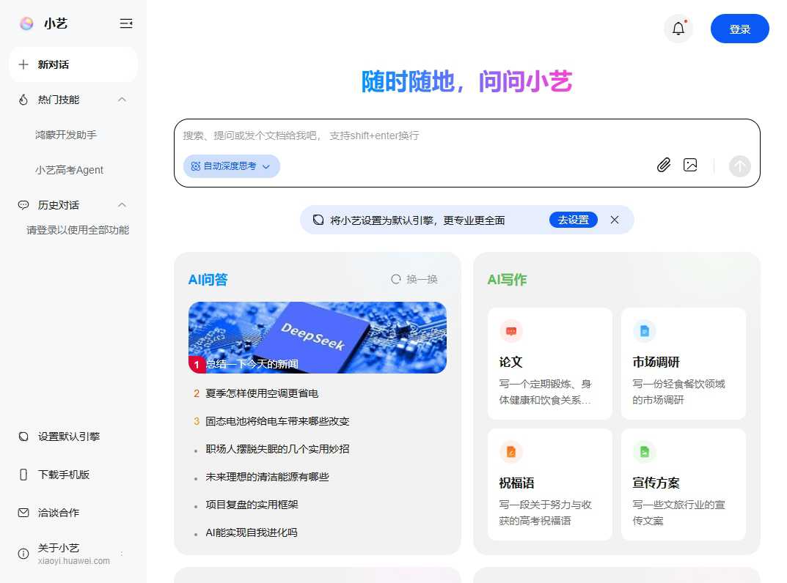Collapse the sidebar with the menu icon
Image resolution: width=787 pixels, height=583 pixels.
coord(125,23)
